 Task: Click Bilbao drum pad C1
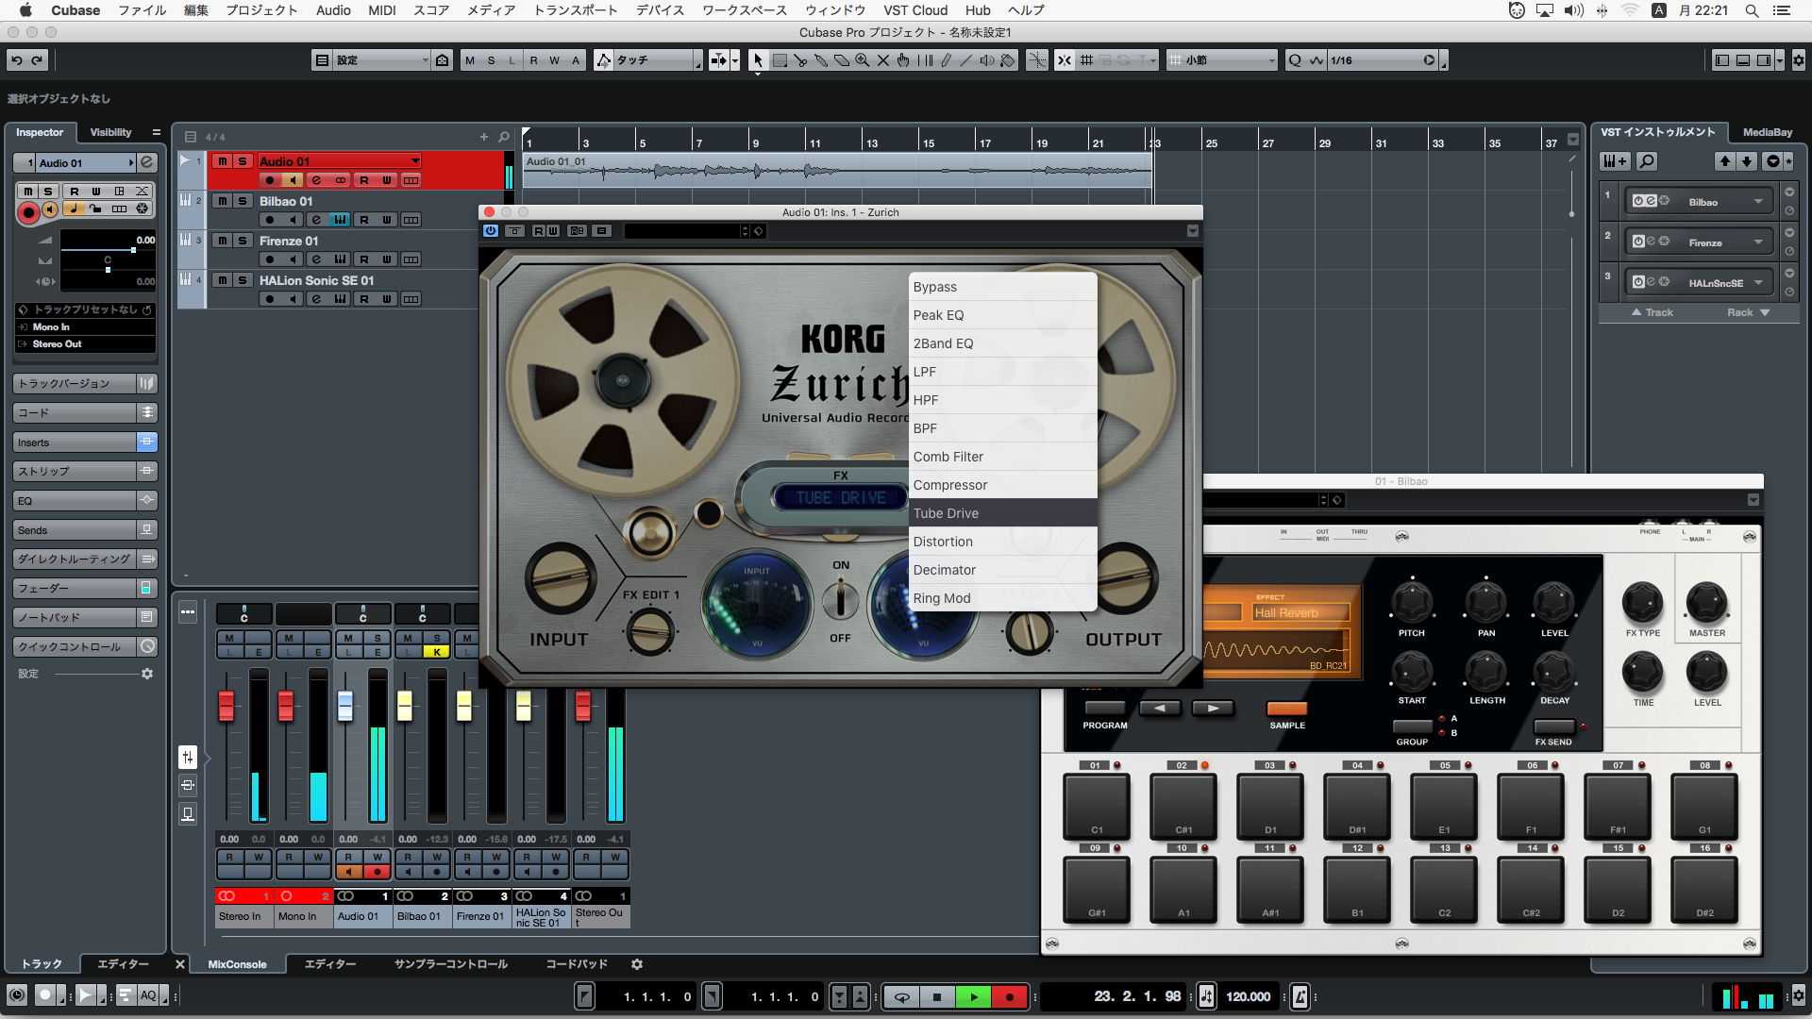point(1097,807)
